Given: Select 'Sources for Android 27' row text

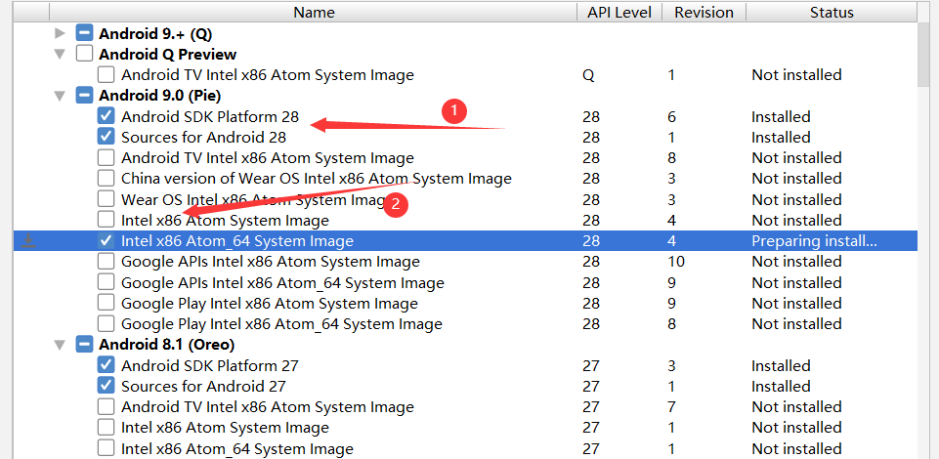Looking at the screenshot, I should click(203, 386).
